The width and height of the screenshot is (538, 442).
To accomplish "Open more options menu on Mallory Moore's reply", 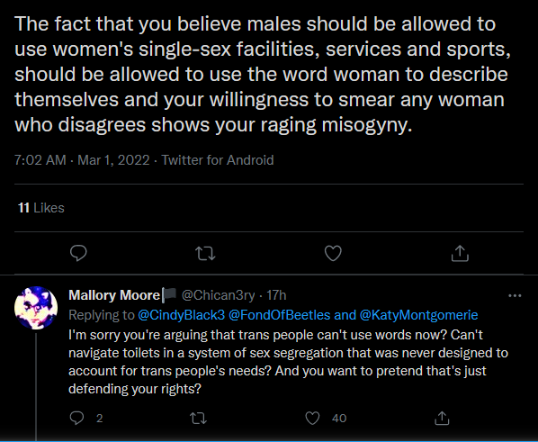I will (515, 295).
